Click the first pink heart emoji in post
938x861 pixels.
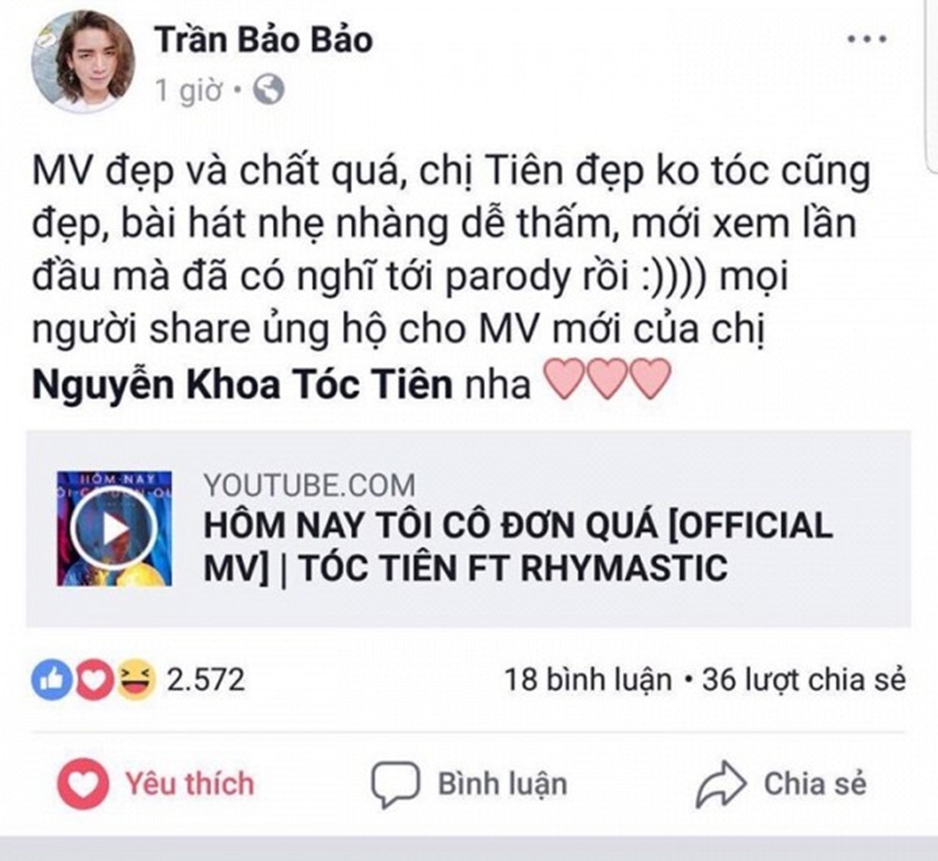[x=565, y=381]
